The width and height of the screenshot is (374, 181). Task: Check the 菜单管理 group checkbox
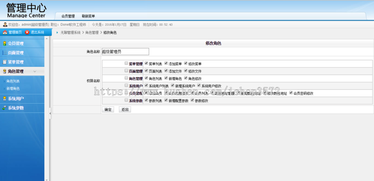(126, 63)
